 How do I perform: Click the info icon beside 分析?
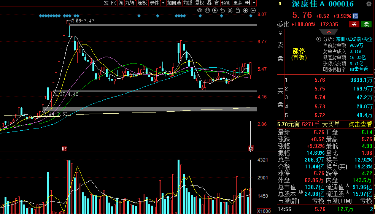tap(319, 39)
